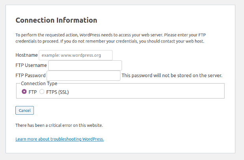Focus the FTP Username text box

(x=85, y=65)
